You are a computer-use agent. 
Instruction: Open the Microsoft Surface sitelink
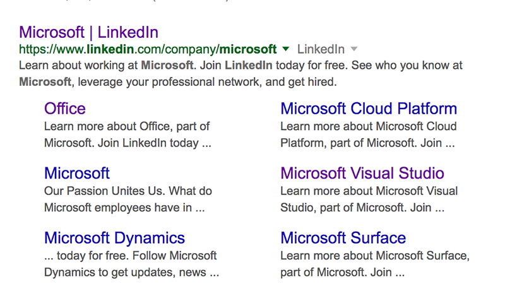pos(343,238)
